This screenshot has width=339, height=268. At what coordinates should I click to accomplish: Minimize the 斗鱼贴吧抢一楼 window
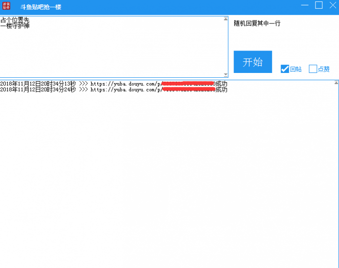click(x=305, y=5)
